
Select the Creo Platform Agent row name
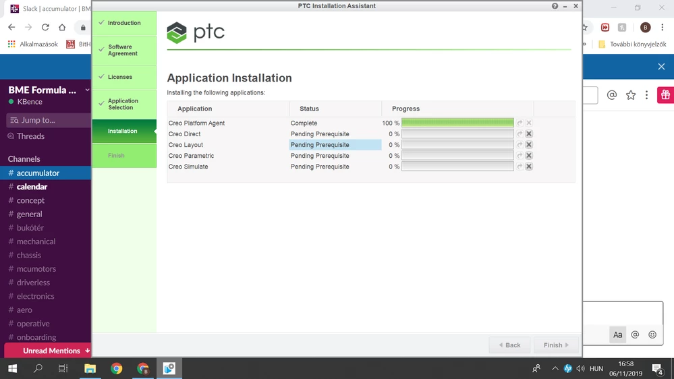[196, 123]
